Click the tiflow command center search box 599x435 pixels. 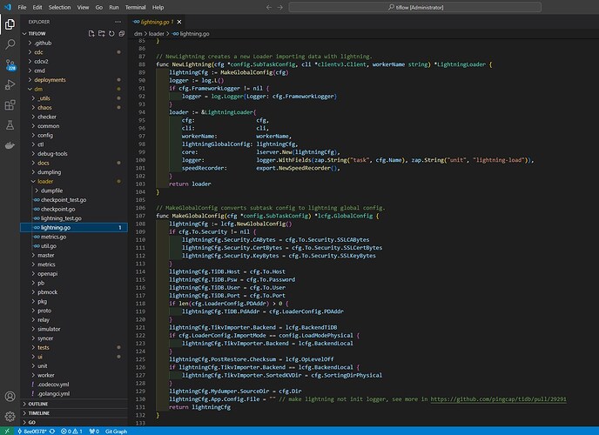pos(415,7)
